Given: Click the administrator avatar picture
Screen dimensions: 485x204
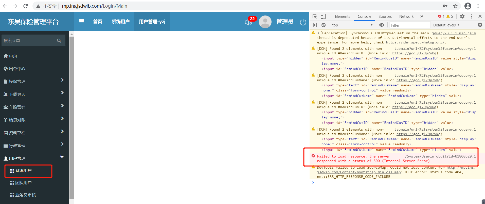Looking at the screenshot, I should [x=265, y=22].
